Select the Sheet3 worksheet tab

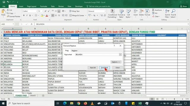33,95
